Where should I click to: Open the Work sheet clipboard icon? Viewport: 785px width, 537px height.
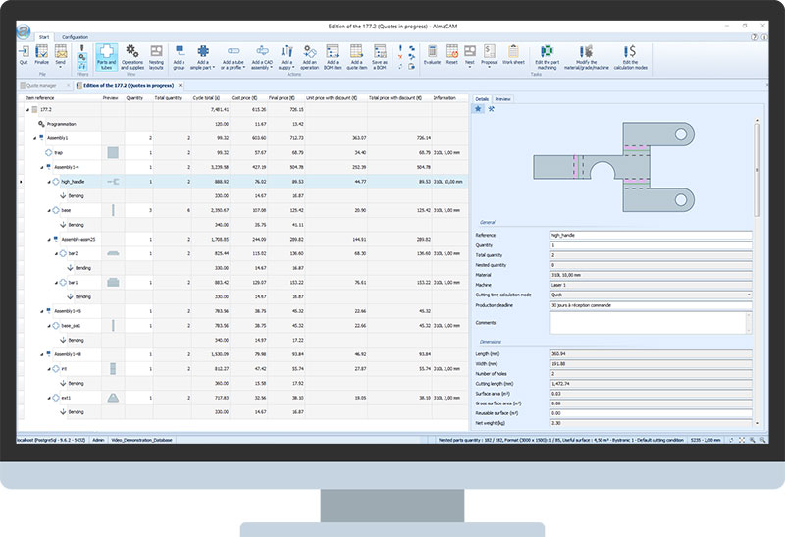click(513, 55)
